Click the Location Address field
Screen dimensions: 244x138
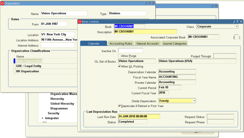tap(59, 40)
